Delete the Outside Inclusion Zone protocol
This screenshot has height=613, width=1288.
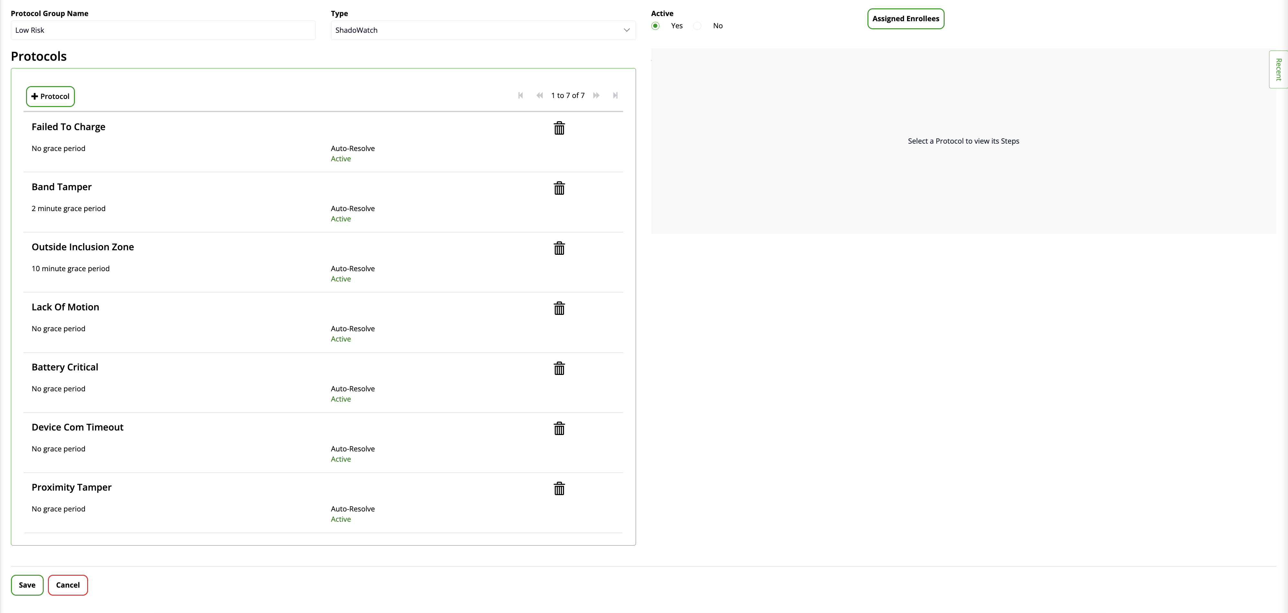coord(559,248)
